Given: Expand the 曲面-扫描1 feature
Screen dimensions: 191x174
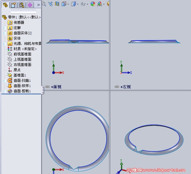Looking at the screenshot, I should click(x=4, y=81).
